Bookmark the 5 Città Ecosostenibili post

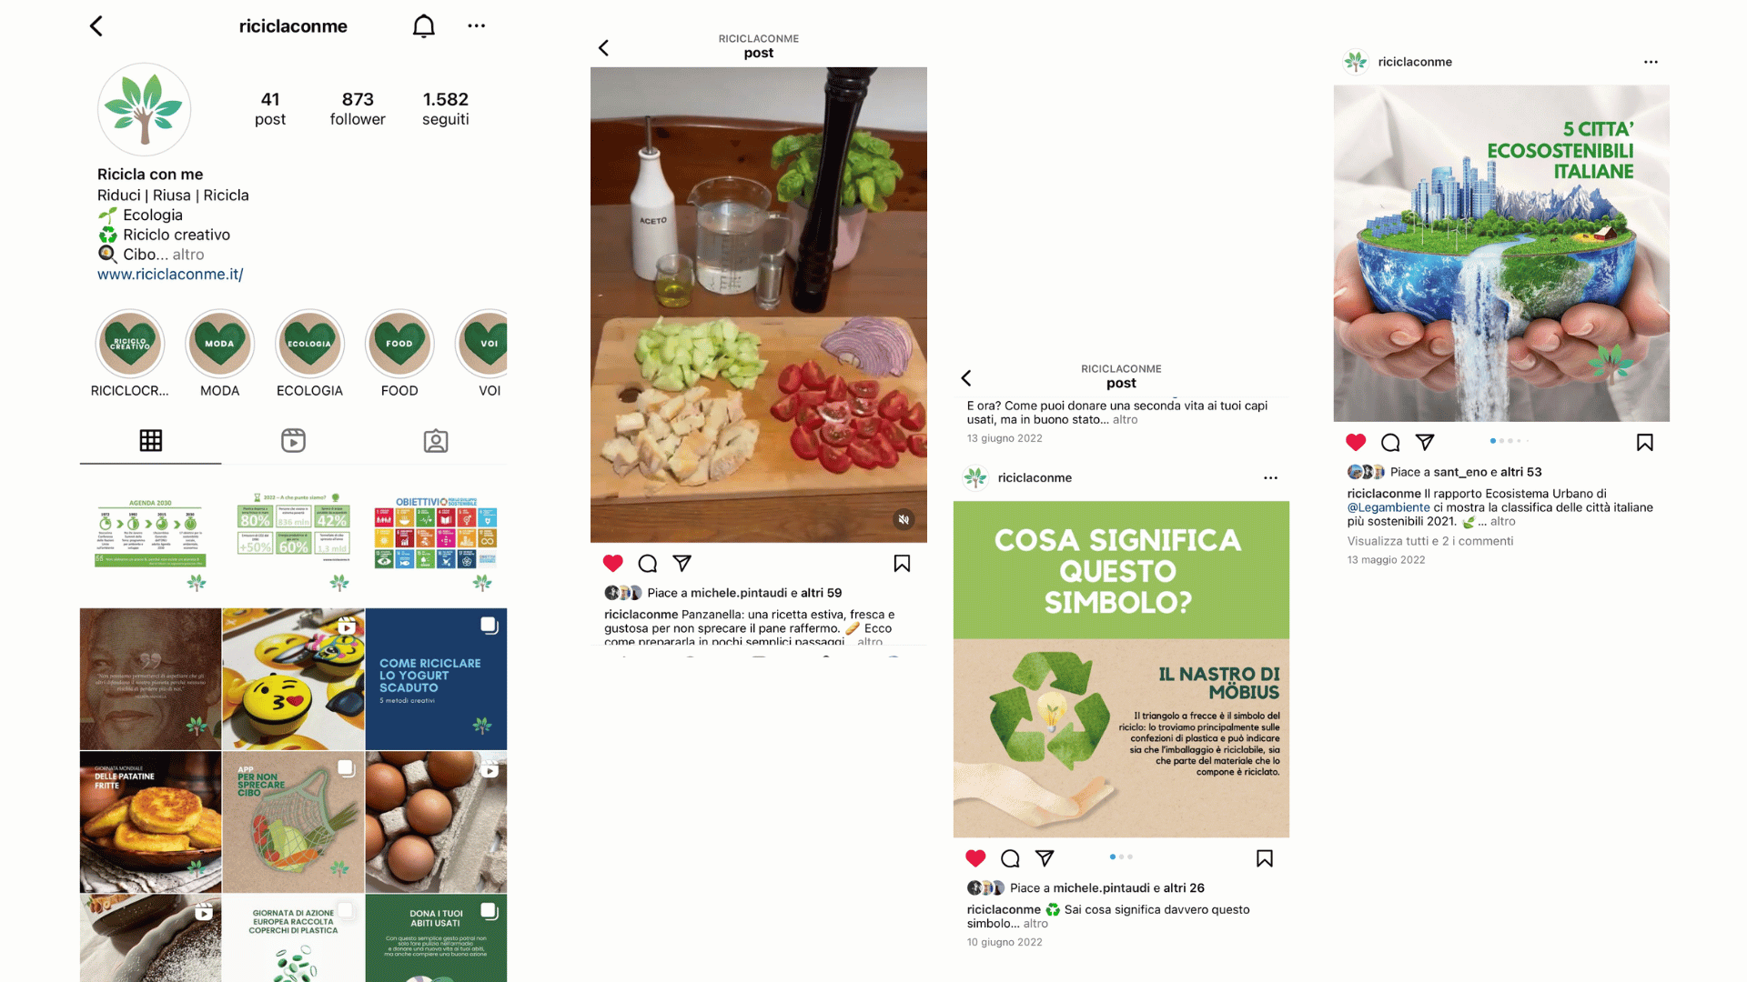tap(1644, 443)
